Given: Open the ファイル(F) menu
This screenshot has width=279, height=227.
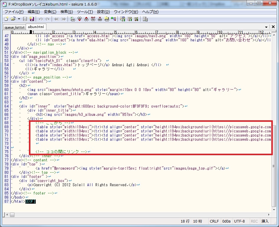Looking at the screenshot, I should point(14,12).
